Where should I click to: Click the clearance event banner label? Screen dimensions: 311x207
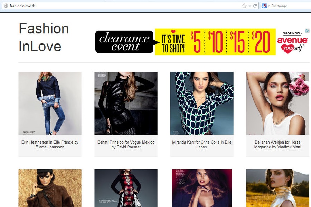pyautogui.click(x=124, y=42)
